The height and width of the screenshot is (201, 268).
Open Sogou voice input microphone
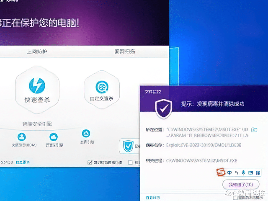coord(244,173)
